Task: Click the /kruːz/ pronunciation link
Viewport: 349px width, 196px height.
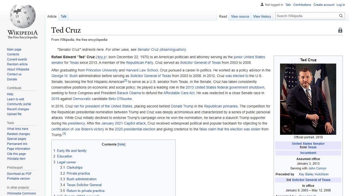Action: (x=101, y=57)
